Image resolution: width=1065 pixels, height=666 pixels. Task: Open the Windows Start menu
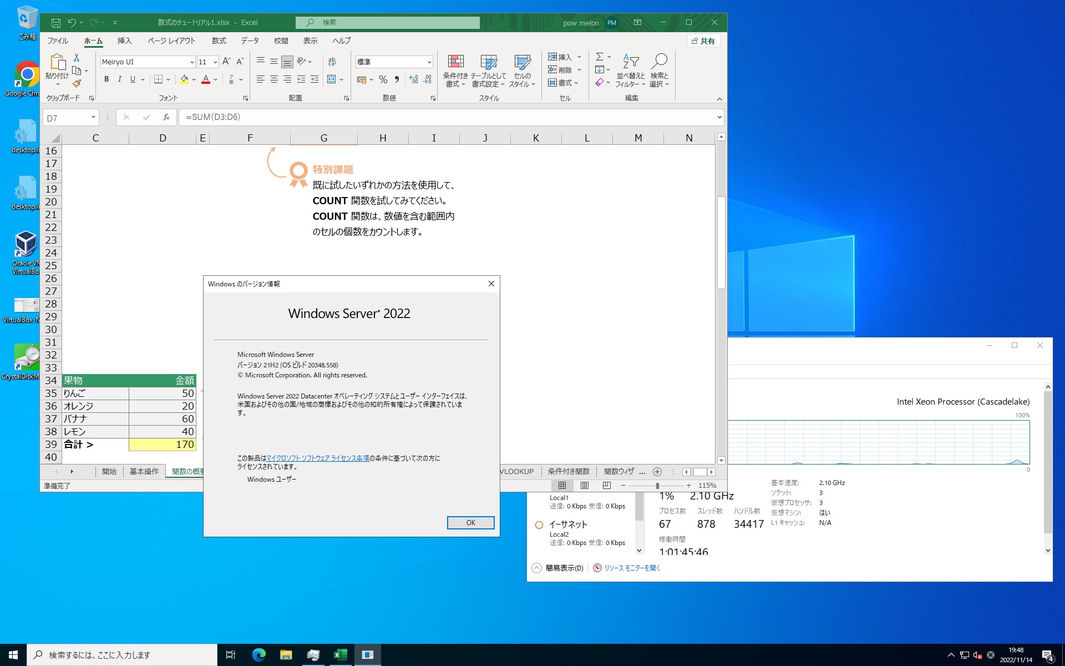[13, 655]
